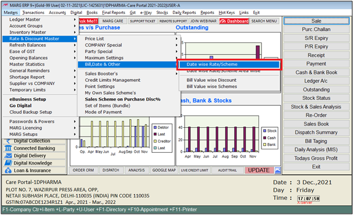
Task: Click the SEARCH MENU button
Action: tap(264, 21)
